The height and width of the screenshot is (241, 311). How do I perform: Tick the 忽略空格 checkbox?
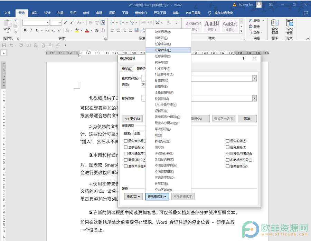point(228,166)
